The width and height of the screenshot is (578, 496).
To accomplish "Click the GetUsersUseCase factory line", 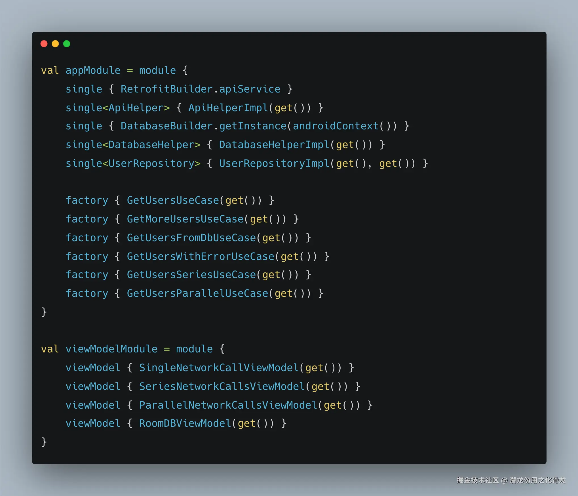I will pyautogui.click(x=173, y=200).
